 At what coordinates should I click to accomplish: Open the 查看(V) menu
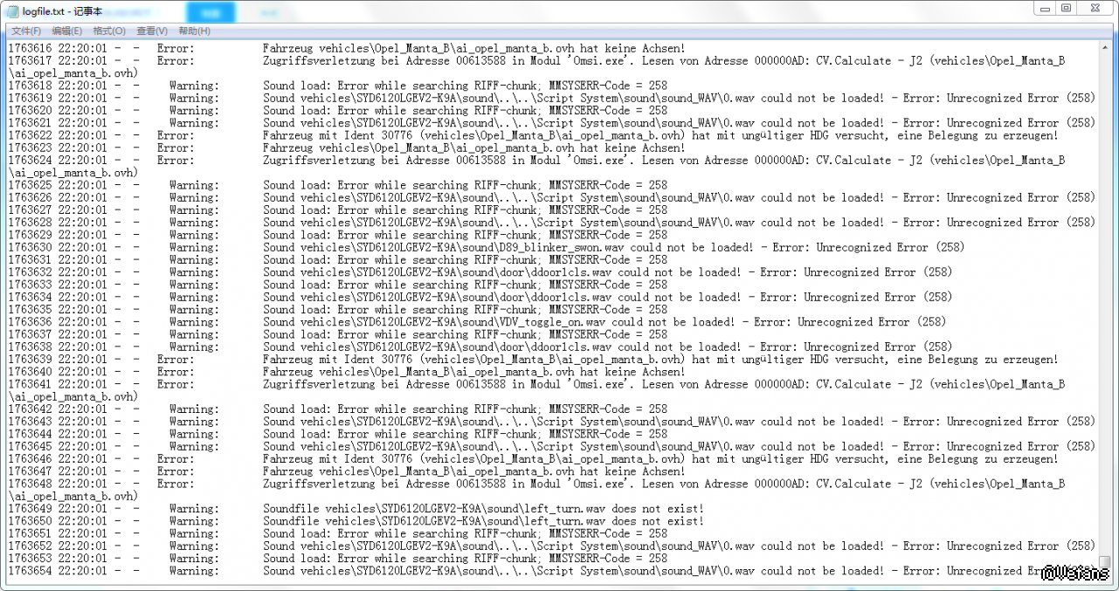tap(152, 31)
